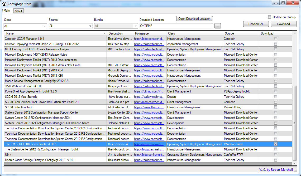Viewport: 301px width, 176px height.
Task: Check download box for OSD Webportal Final 1.4.1.0
Action: pos(275,86)
